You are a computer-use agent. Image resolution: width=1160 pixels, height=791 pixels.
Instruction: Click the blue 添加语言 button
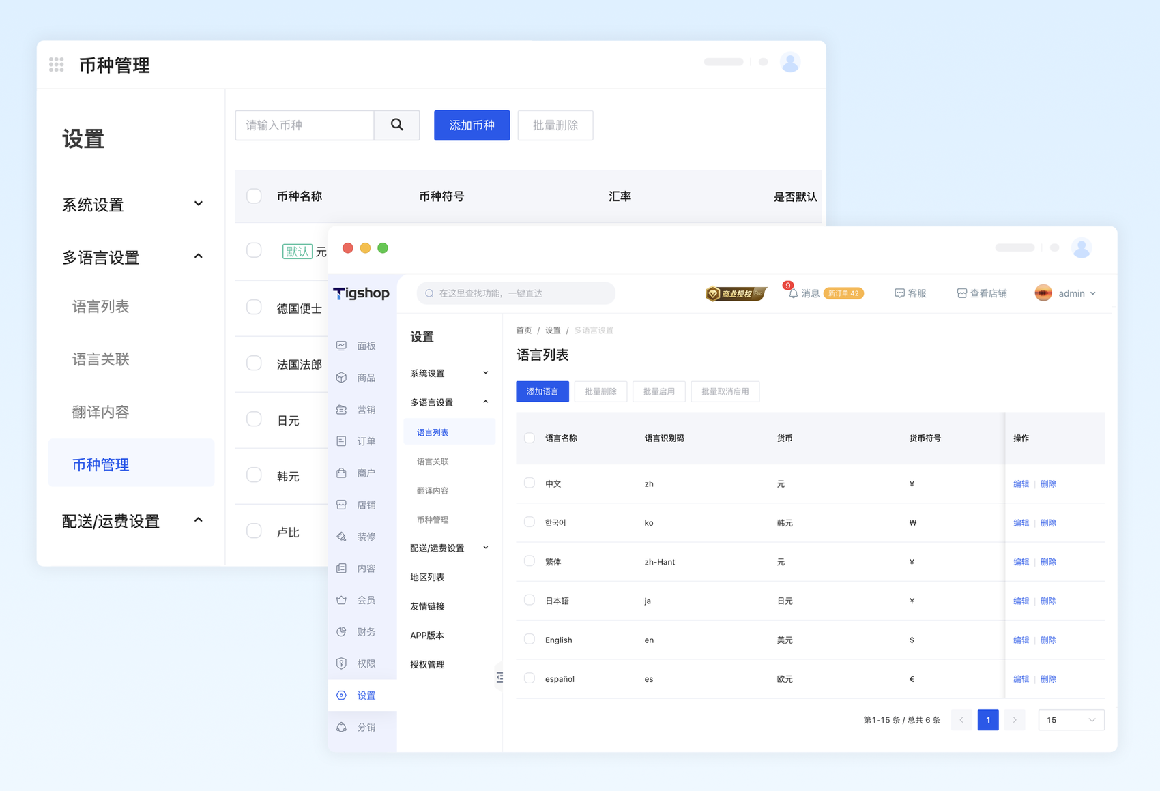(542, 391)
